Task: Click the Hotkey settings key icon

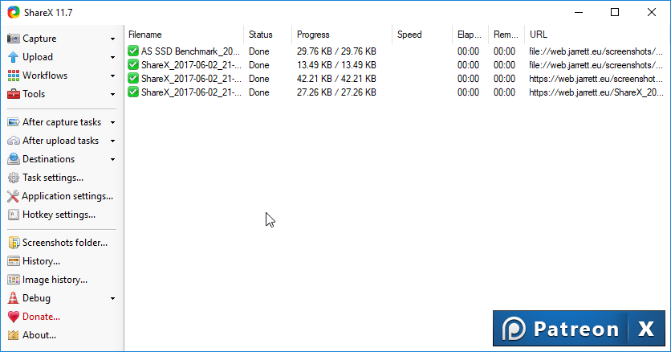Action: tap(14, 215)
